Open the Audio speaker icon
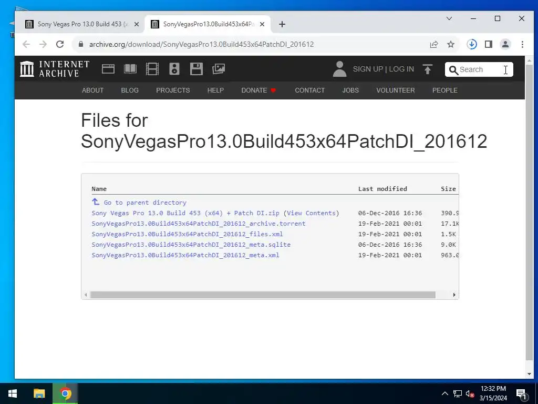This screenshot has width=538, height=404. 174,69
